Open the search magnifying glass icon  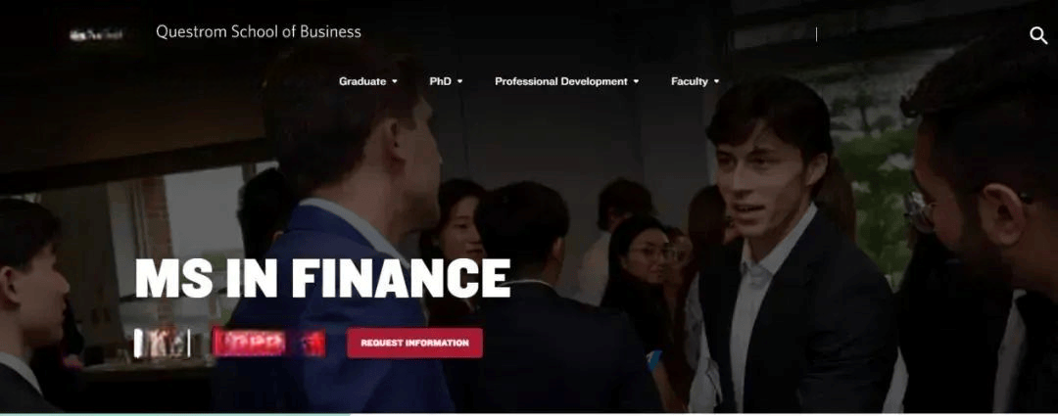(x=1038, y=35)
